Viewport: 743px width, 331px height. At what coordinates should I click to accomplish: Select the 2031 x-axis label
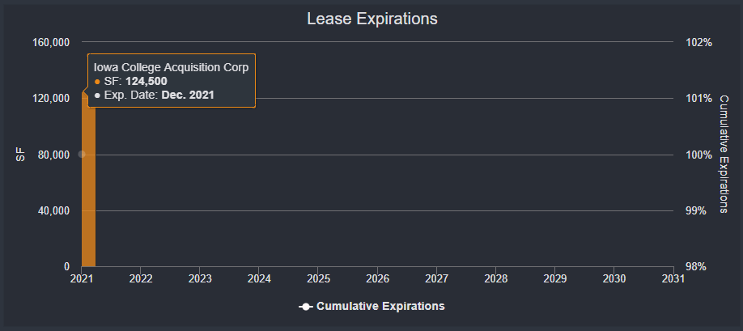pos(673,278)
